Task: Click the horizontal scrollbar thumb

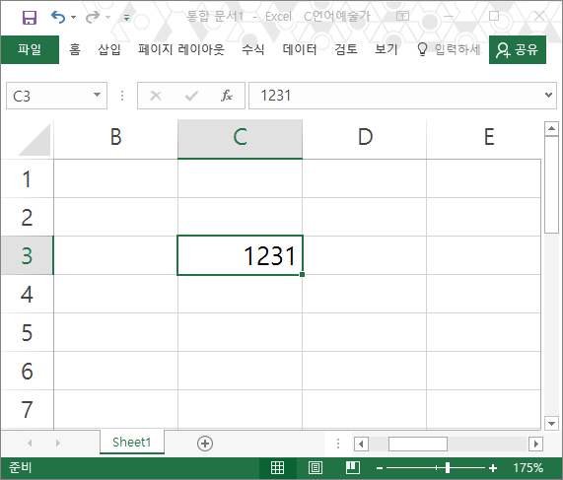Action: [418, 445]
